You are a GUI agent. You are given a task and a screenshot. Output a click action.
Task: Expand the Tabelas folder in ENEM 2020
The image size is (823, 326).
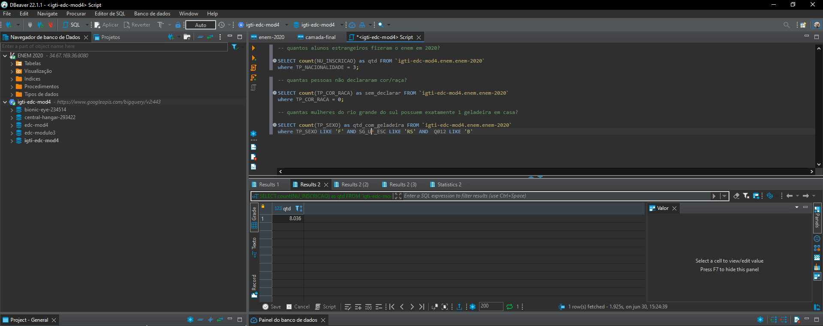click(x=12, y=63)
